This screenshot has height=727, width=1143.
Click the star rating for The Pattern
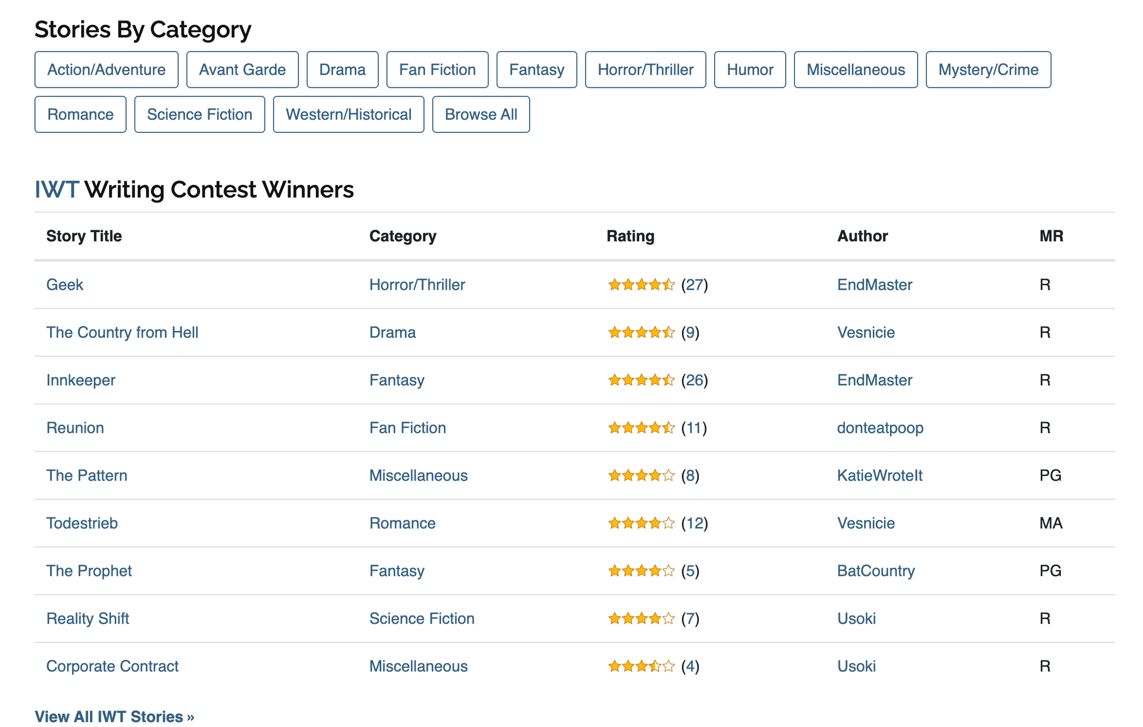click(641, 476)
